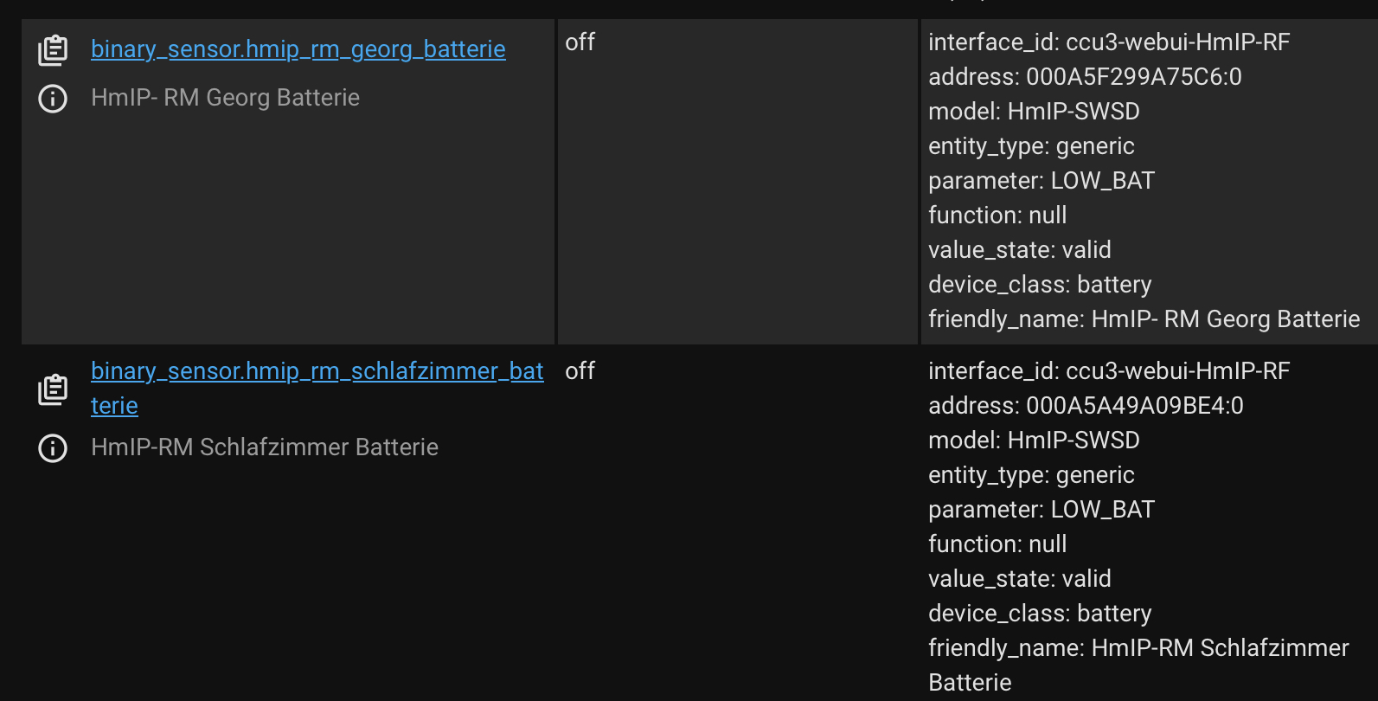Click the off state of Schlafzimmer Batterie

point(580,370)
